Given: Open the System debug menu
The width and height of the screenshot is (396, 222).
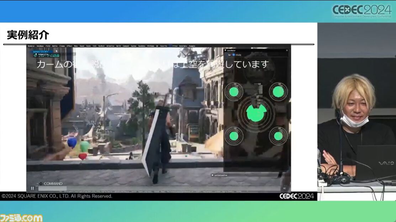Looking at the screenshot, I should pyautogui.click(x=133, y=46).
